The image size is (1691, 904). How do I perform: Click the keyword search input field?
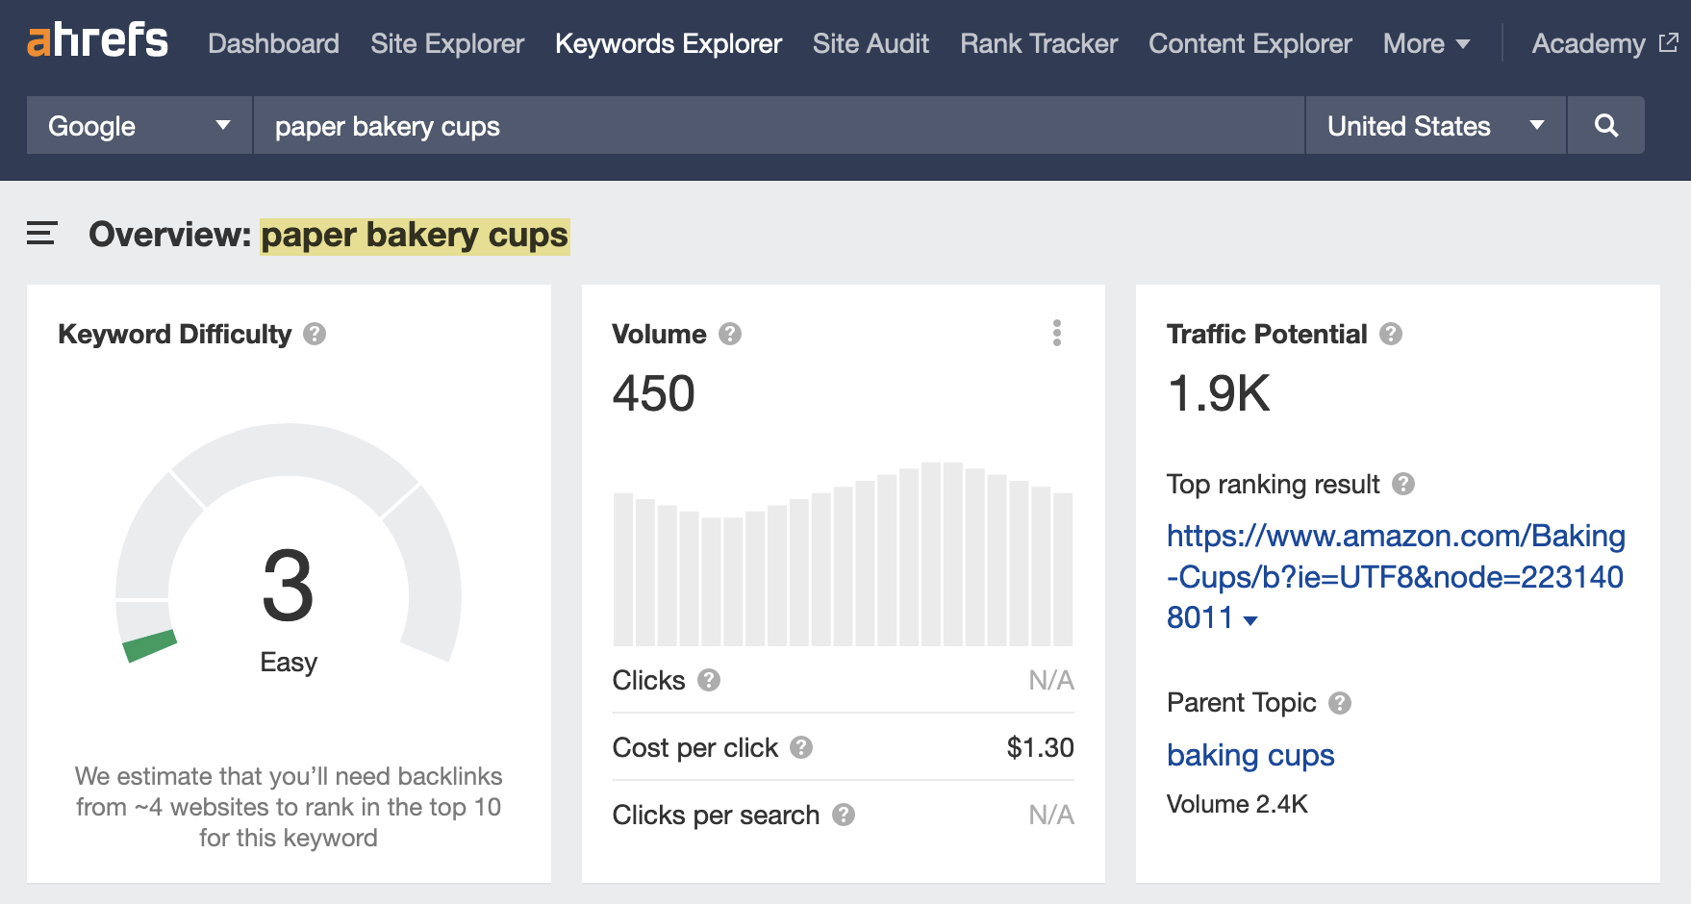pyautogui.click(x=673, y=125)
